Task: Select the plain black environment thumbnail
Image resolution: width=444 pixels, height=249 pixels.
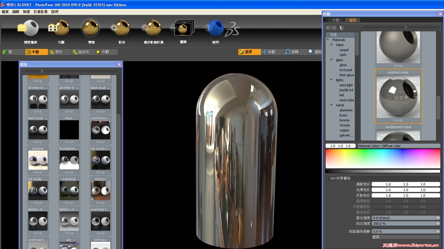Action: click(69, 130)
